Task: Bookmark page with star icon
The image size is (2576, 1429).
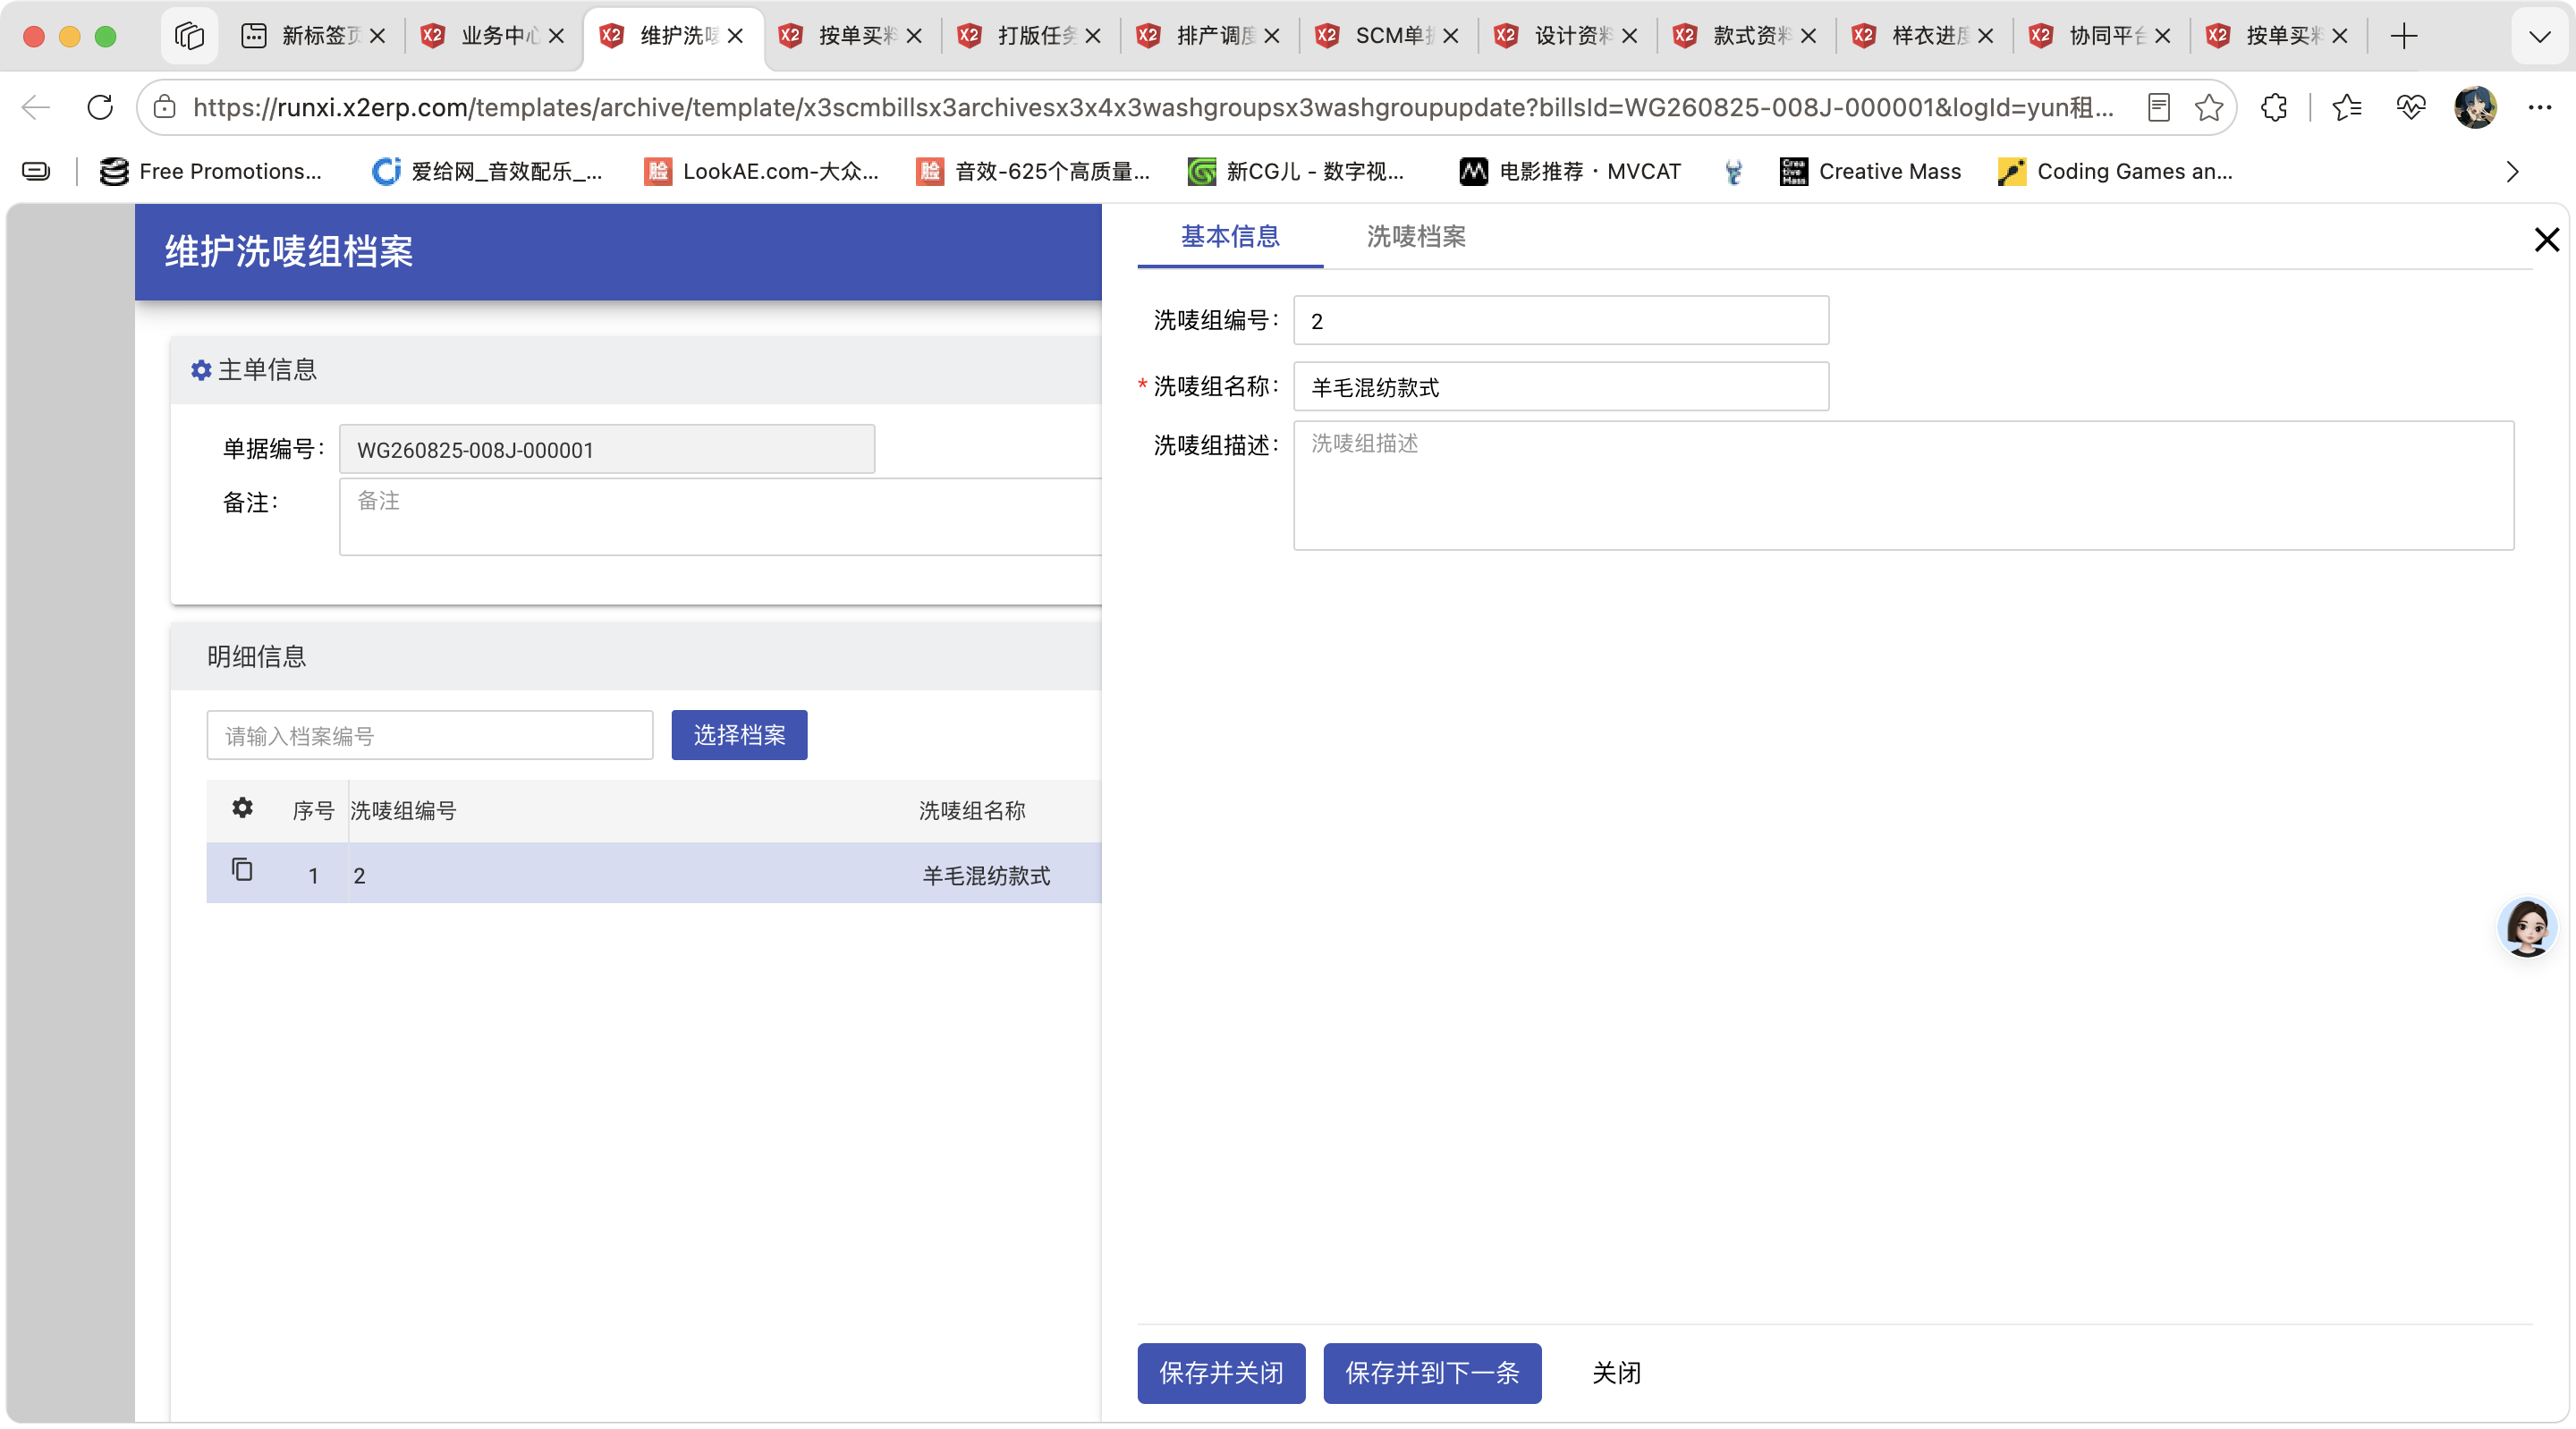Action: click(x=2208, y=107)
